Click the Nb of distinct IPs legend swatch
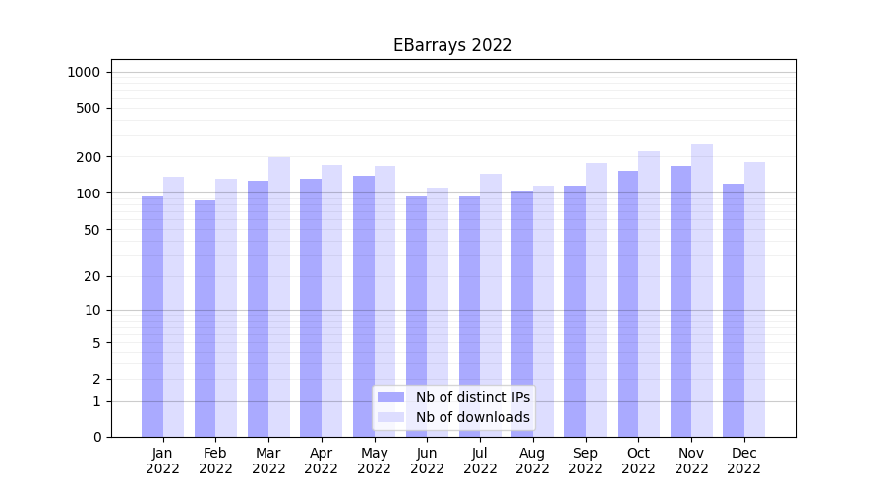This screenshot has width=885, height=491. pos(390,397)
